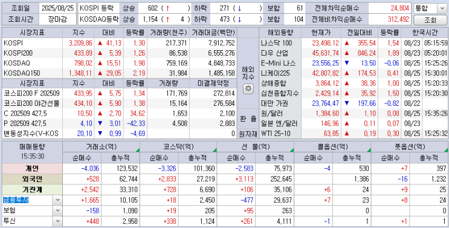
Task: Click the KOSDAQ 상승 count 1,154
Action: click(150, 19)
